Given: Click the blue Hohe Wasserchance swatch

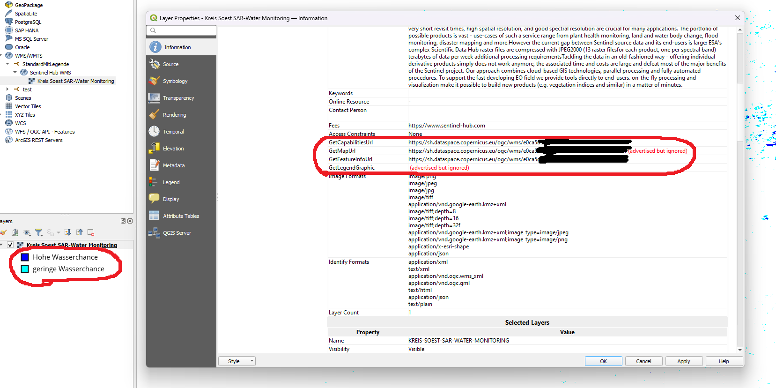Looking at the screenshot, I should (25, 257).
